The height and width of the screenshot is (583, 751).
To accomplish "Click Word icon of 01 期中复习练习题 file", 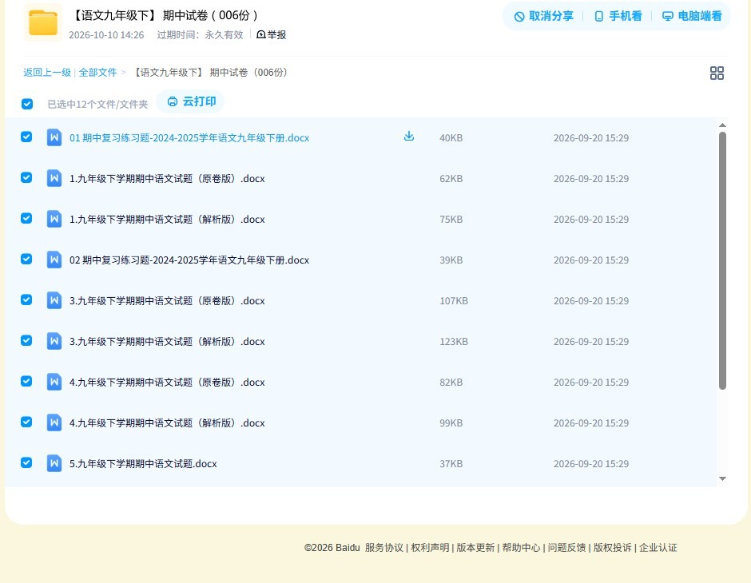I will tap(54, 138).
